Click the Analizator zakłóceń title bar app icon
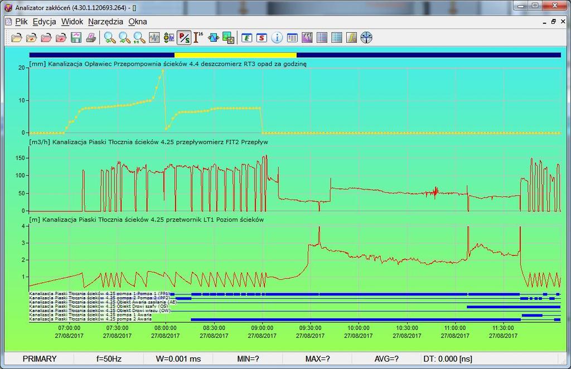This screenshot has height=369, width=571. click(9, 7)
